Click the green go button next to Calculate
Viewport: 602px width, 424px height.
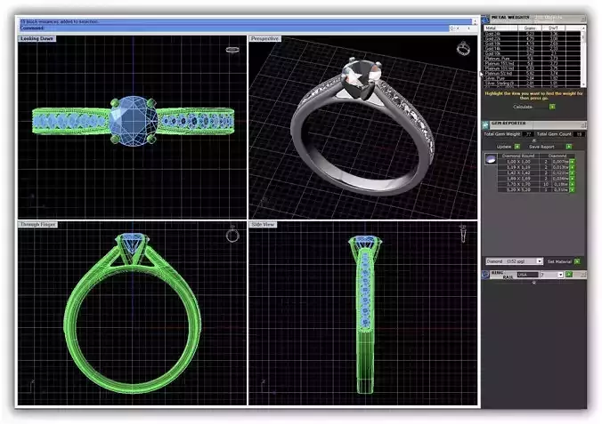(x=552, y=107)
